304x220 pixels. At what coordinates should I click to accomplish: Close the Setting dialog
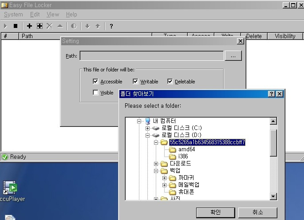point(241,41)
